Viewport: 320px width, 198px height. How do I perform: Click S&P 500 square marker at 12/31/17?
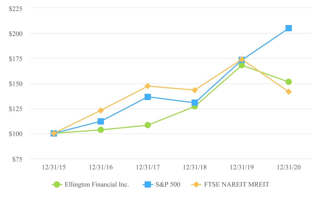[x=148, y=97]
